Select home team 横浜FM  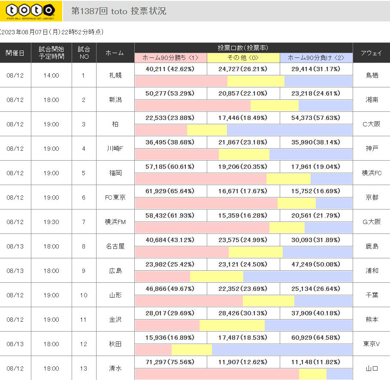click(x=115, y=222)
